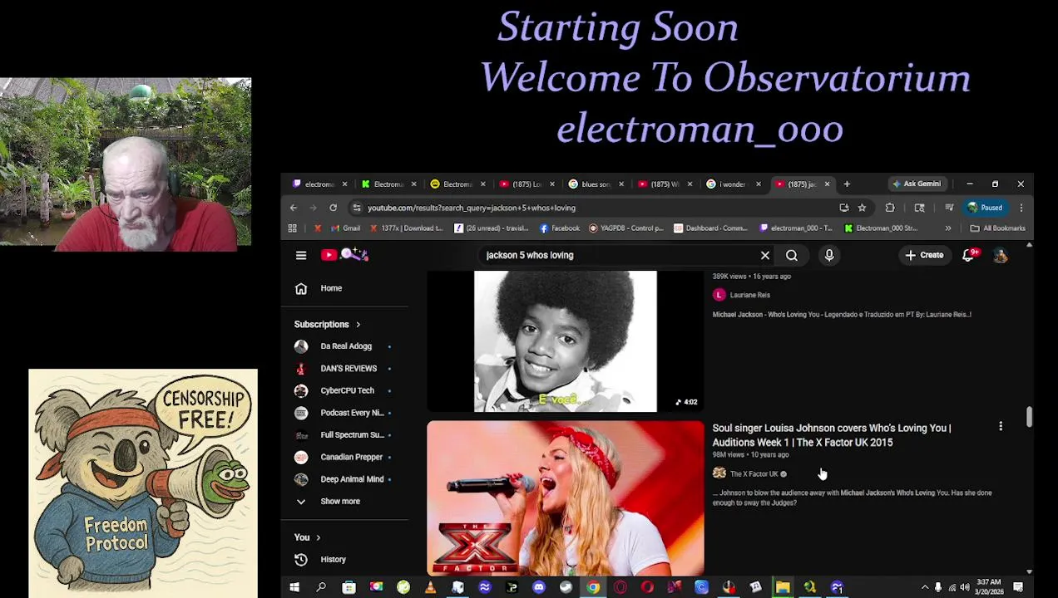Open Microsoft Store from the taskbar
1058x598 pixels.
[x=349, y=588]
